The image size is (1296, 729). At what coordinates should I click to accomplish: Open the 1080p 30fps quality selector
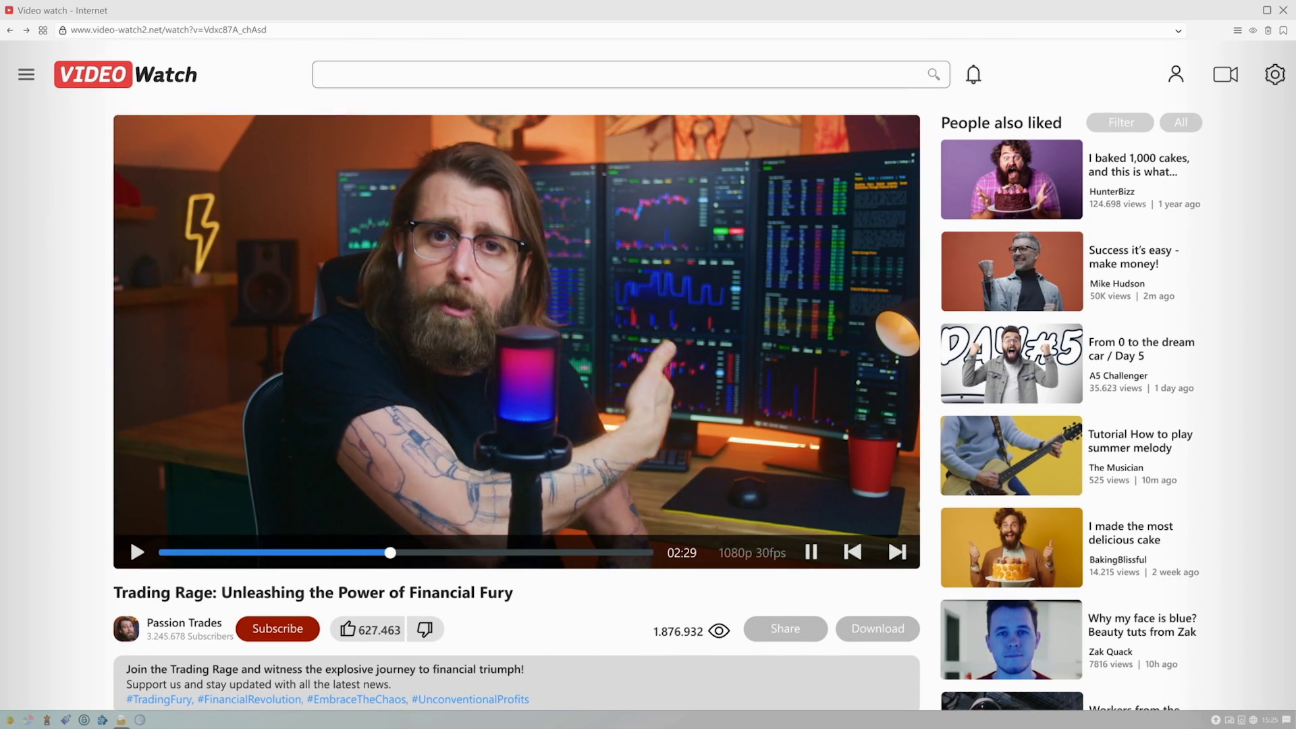point(751,553)
